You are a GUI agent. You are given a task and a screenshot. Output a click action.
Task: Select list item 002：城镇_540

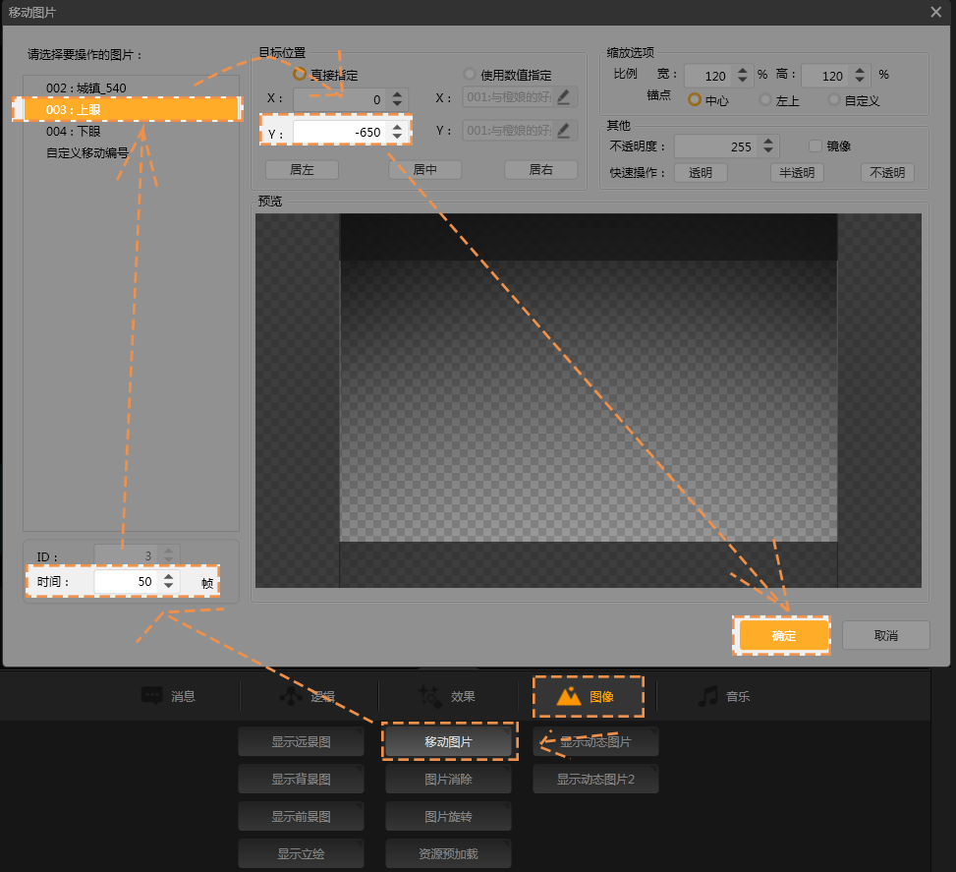tap(85, 88)
